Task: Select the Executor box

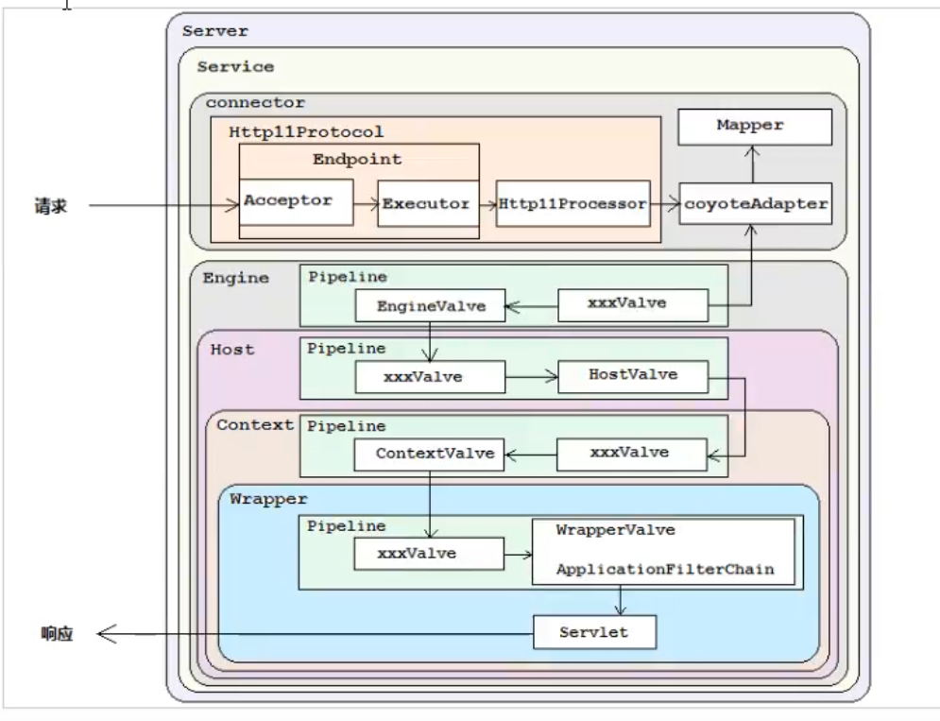Action: (x=424, y=203)
